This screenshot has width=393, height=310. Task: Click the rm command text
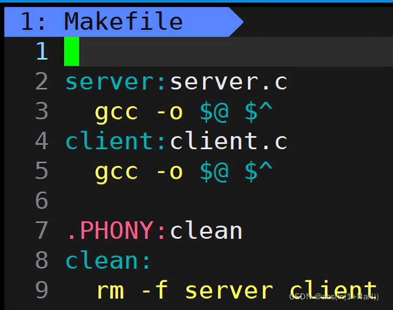[112, 290]
